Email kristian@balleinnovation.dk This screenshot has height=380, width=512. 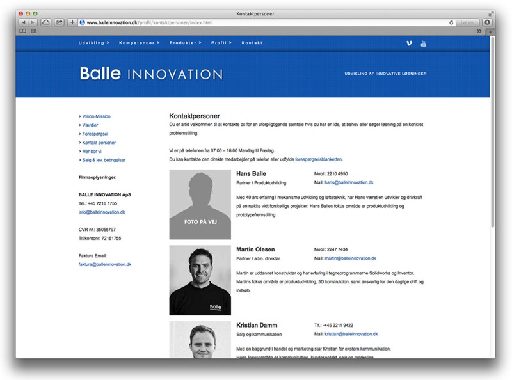[x=351, y=334]
